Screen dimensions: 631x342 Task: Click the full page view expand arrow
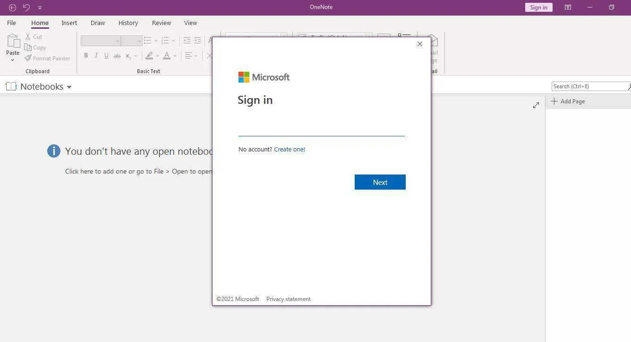(x=536, y=105)
